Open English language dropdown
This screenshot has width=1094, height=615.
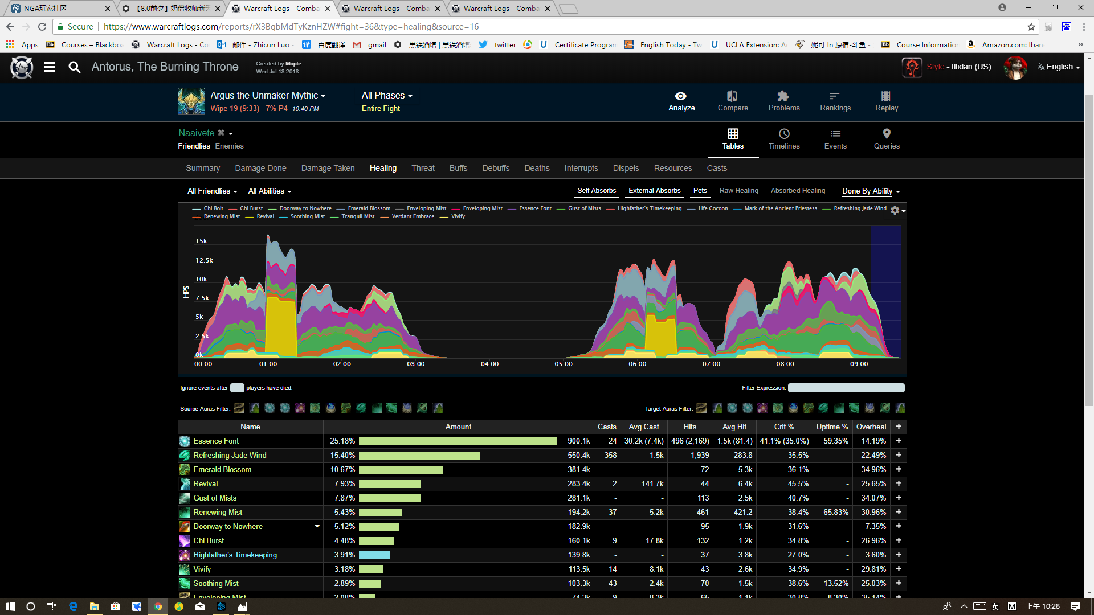point(1059,67)
